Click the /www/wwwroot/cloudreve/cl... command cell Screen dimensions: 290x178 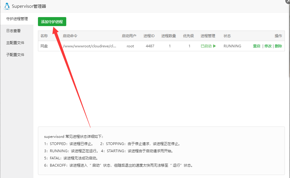tap(89, 46)
